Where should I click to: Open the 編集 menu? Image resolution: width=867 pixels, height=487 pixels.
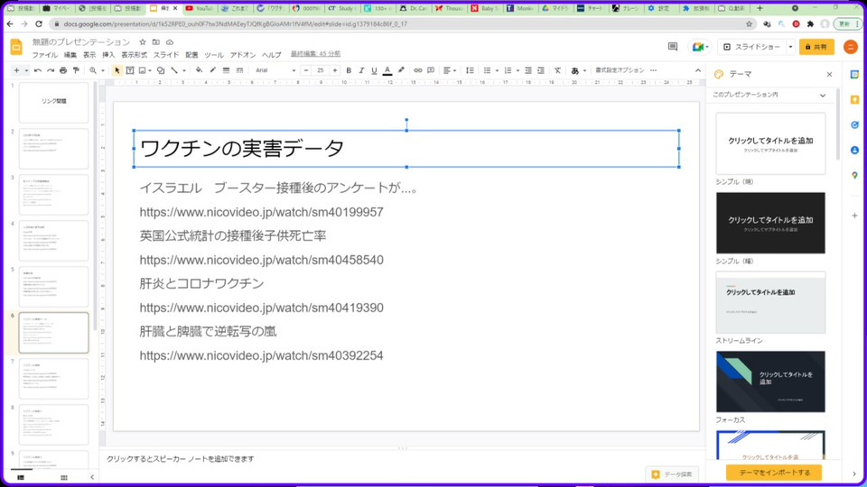tap(70, 55)
